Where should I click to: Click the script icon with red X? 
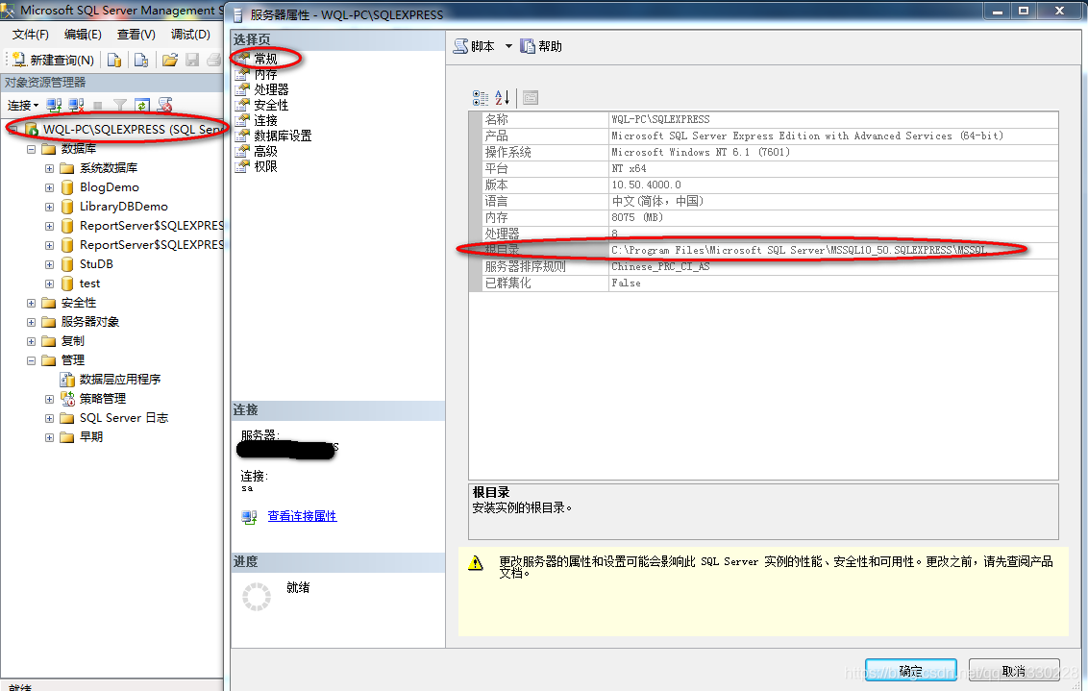click(164, 105)
